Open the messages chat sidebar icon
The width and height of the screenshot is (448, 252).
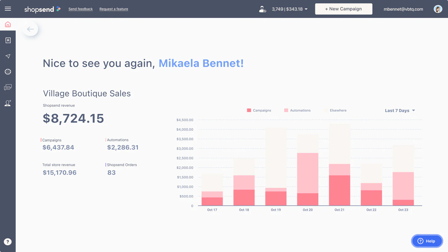pos(8,87)
